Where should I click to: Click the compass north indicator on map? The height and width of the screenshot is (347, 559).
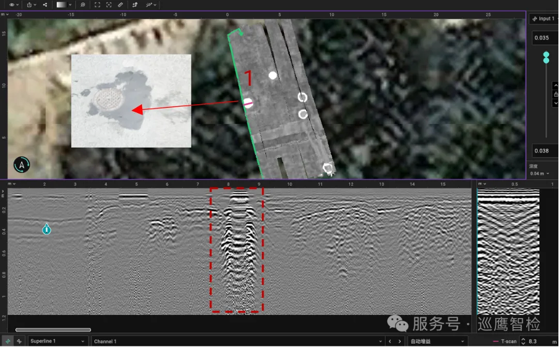coord(22,165)
